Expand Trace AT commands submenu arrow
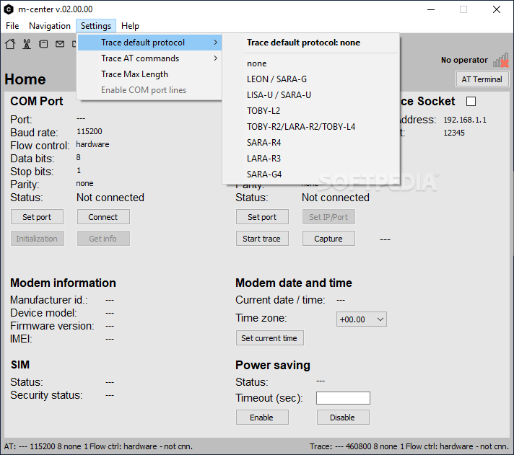This screenshot has width=514, height=455. click(215, 58)
